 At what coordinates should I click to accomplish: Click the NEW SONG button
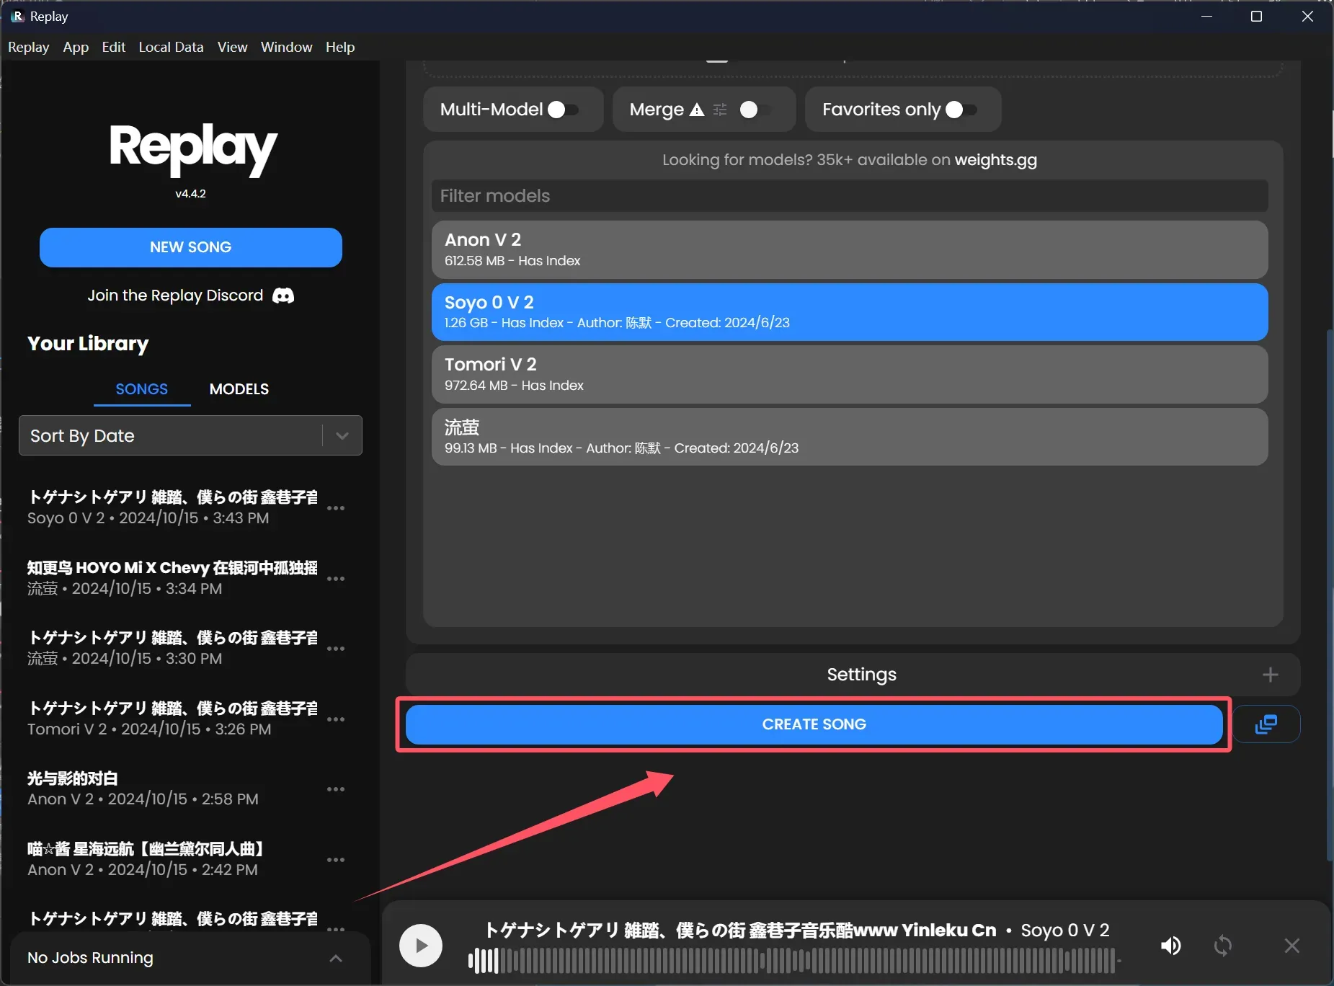coord(190,247)
